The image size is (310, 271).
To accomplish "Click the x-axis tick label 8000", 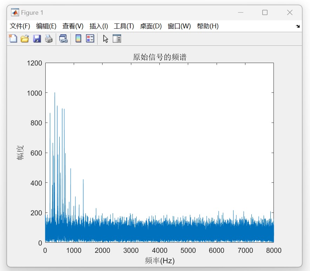I will (x=273, y=250).
